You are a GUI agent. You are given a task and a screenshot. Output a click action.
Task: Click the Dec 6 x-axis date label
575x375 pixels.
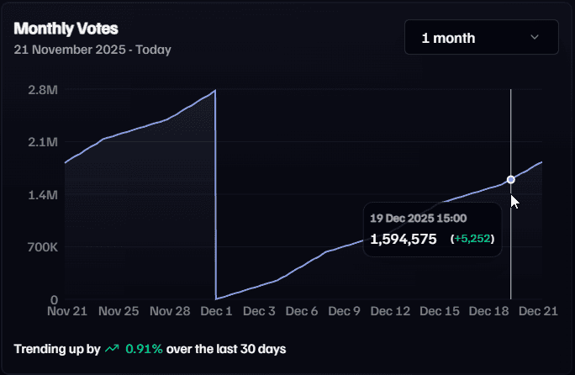pyautogui.click(x=302, y=311)
